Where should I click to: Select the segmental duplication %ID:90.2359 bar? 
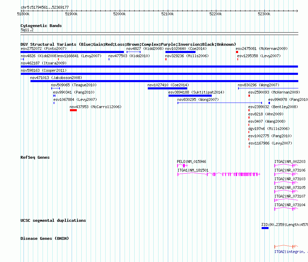pyautogui.click(x=265, y=228)
